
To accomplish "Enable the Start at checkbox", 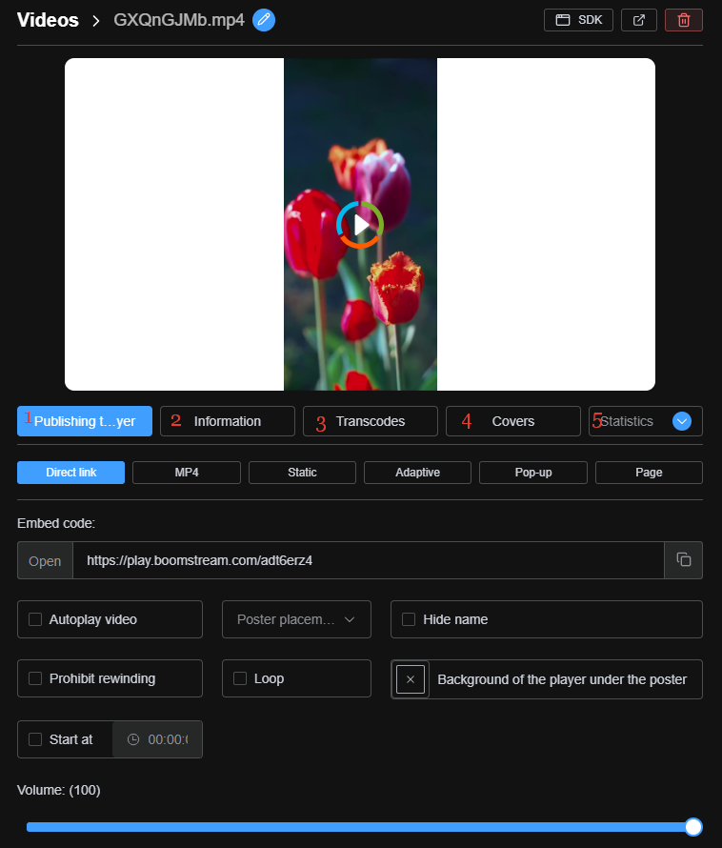I will tap(35, 739).
